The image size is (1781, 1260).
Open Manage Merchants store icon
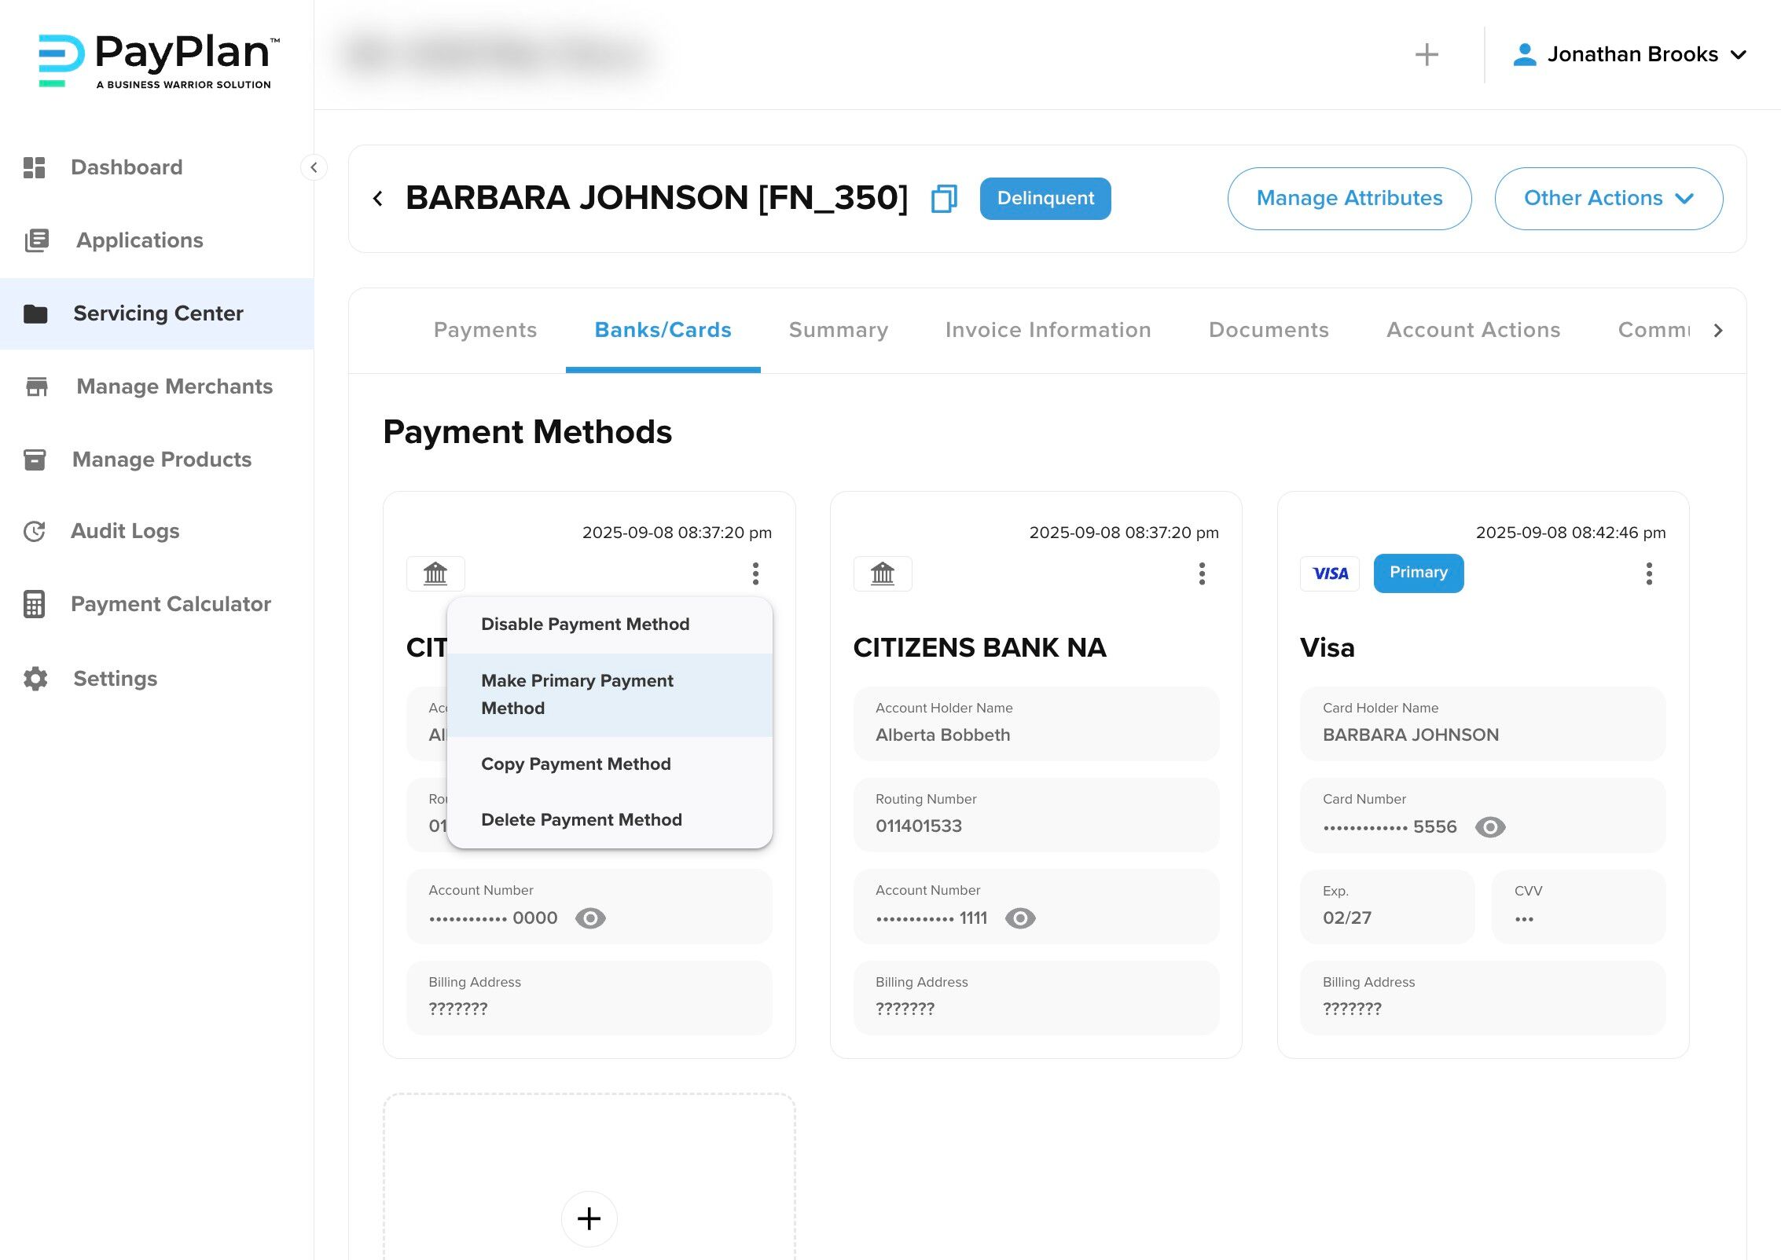pyautogui.click(x=36, y=386)
